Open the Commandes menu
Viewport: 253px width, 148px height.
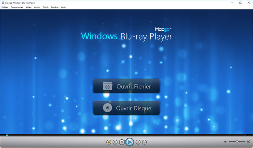17,7
